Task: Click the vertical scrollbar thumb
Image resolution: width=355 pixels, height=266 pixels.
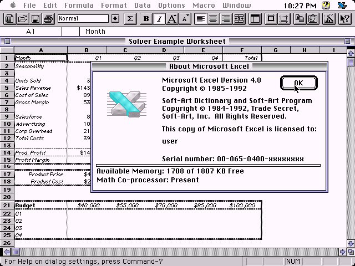Action: [351, 62]
